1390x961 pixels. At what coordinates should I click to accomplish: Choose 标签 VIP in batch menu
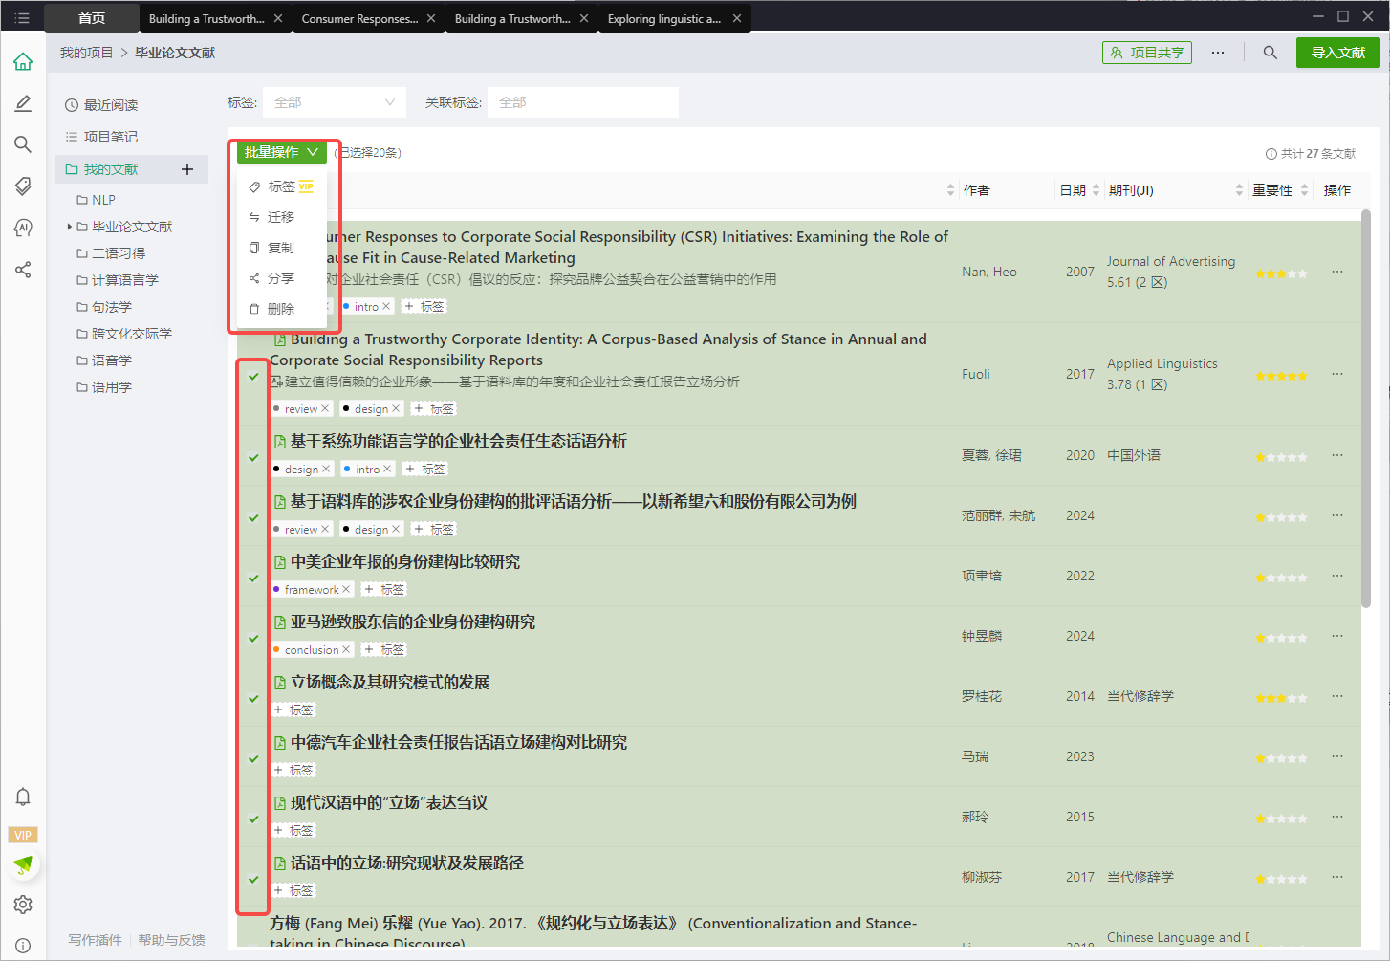pos(281,186)
